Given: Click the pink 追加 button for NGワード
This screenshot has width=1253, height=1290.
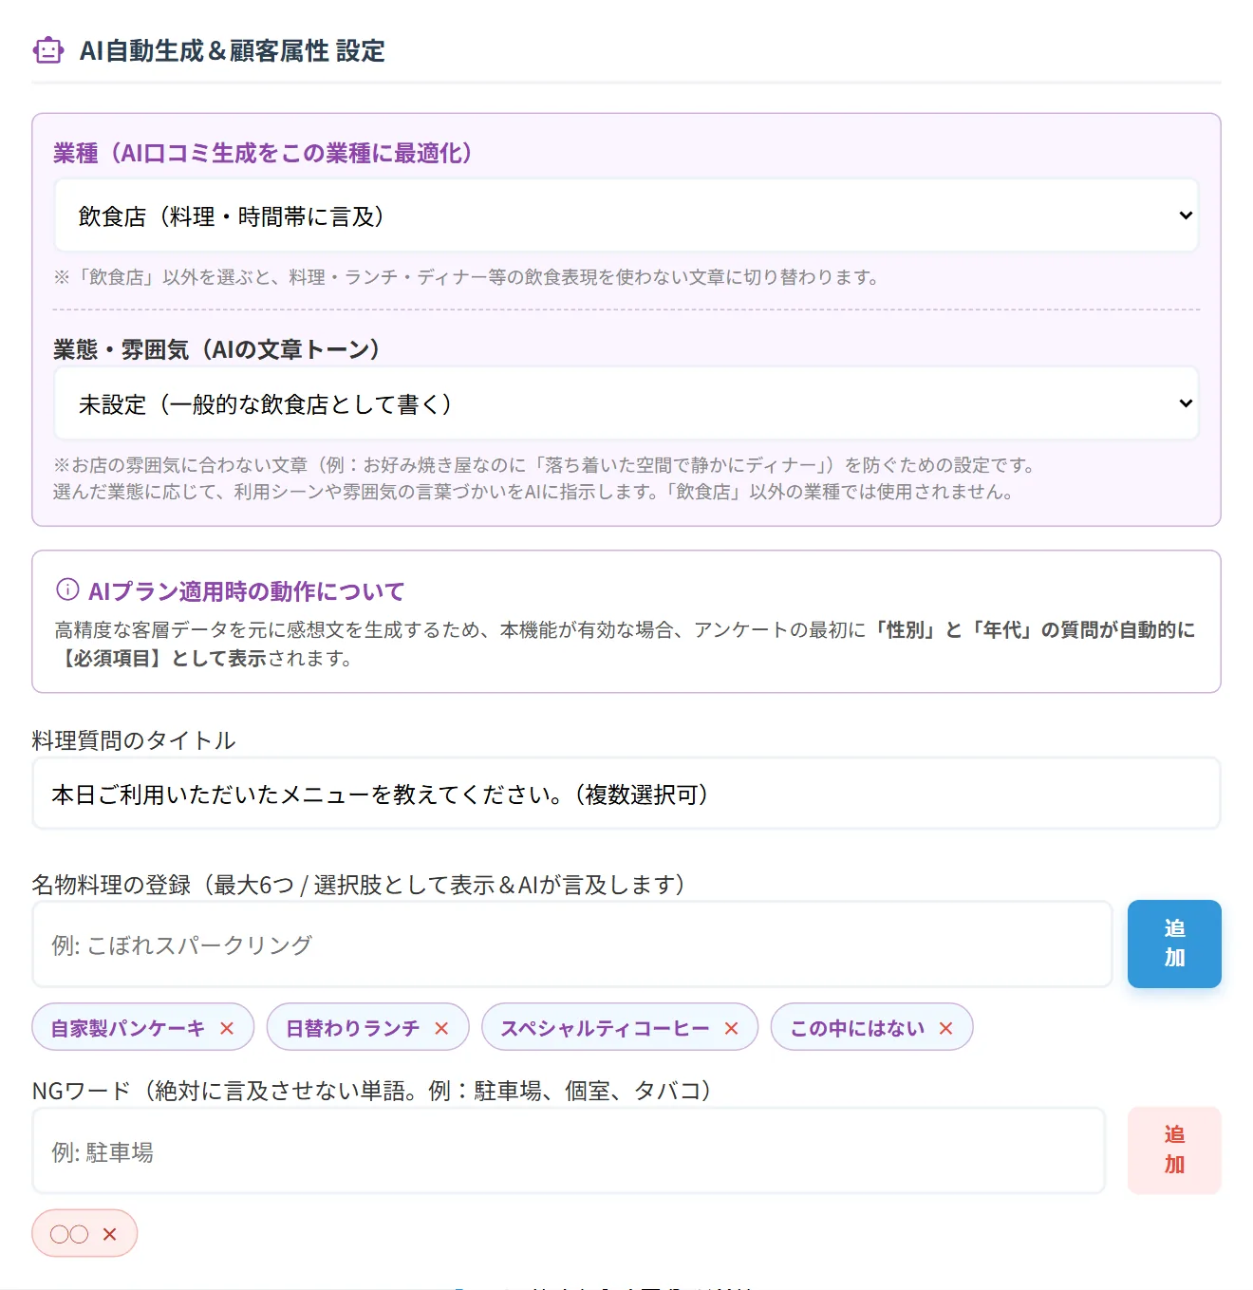Looking at the screenshot, I should (1174, 1150).
